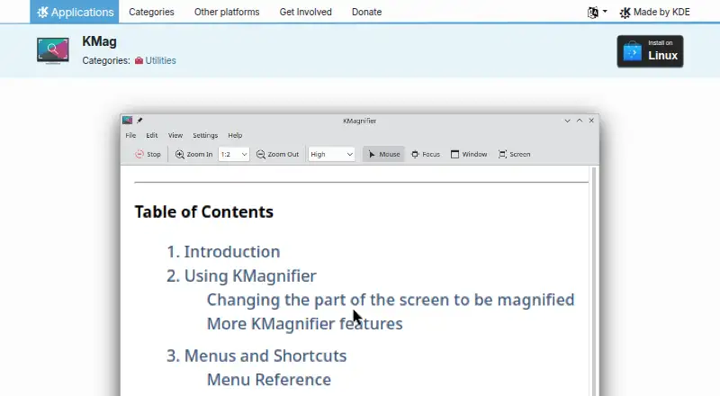Open the View menu in KMagnifier
This screenshot has width=720, height=396.
tap(175, 136)
